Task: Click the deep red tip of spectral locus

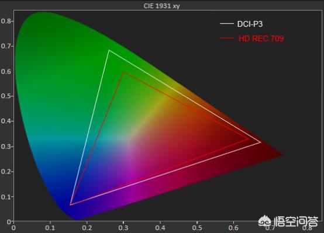Action: tap(281, 154)
